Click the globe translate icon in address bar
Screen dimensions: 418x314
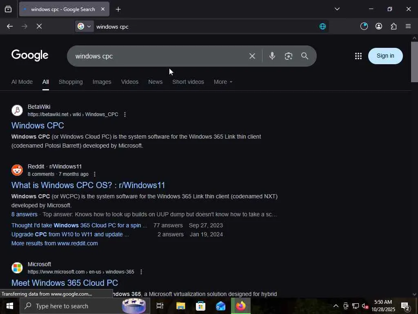pyautogui.click(x=322, y=26)
